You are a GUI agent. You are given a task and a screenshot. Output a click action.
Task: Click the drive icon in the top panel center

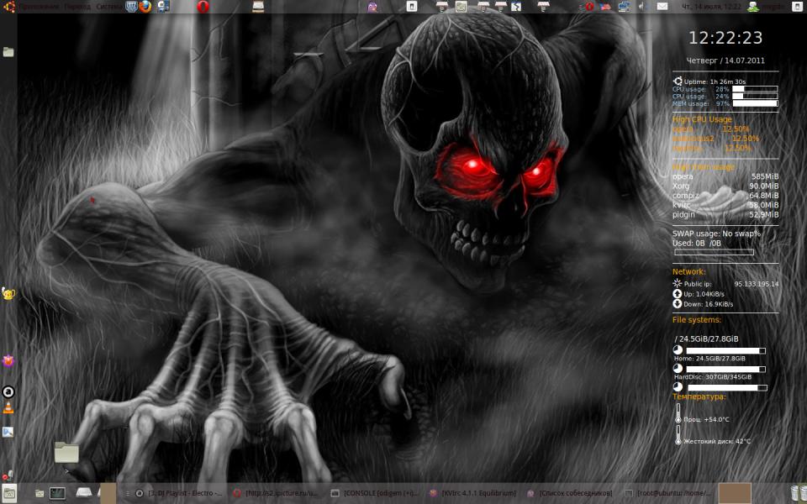(x=258, y=7)
